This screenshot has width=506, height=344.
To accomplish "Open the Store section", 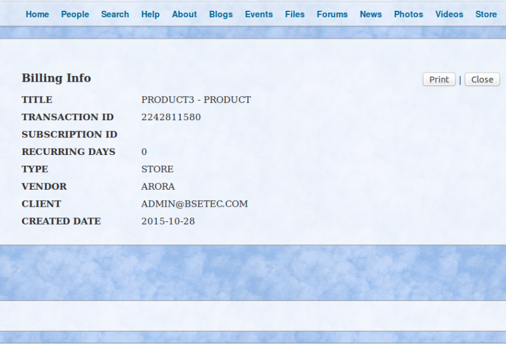I will pyautogui.click(x=486, y=15).
